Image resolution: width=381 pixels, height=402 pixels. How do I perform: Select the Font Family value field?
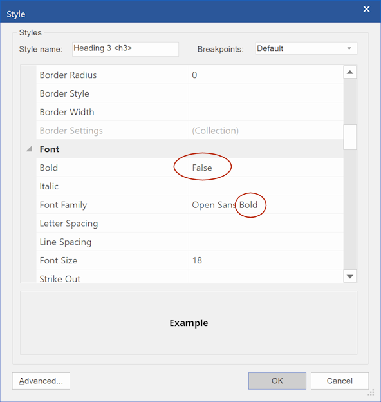266,205
